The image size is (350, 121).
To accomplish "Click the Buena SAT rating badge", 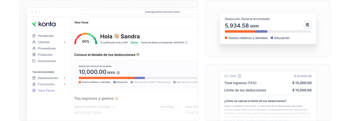I will [134, 42].
